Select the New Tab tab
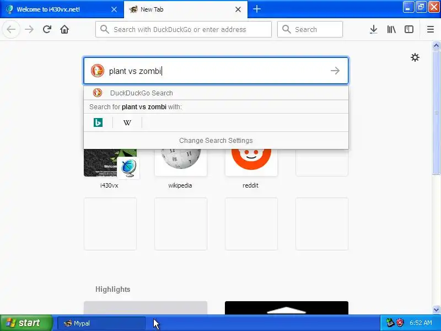Screen dimensions: 441x331 click(x=186, y=9)
